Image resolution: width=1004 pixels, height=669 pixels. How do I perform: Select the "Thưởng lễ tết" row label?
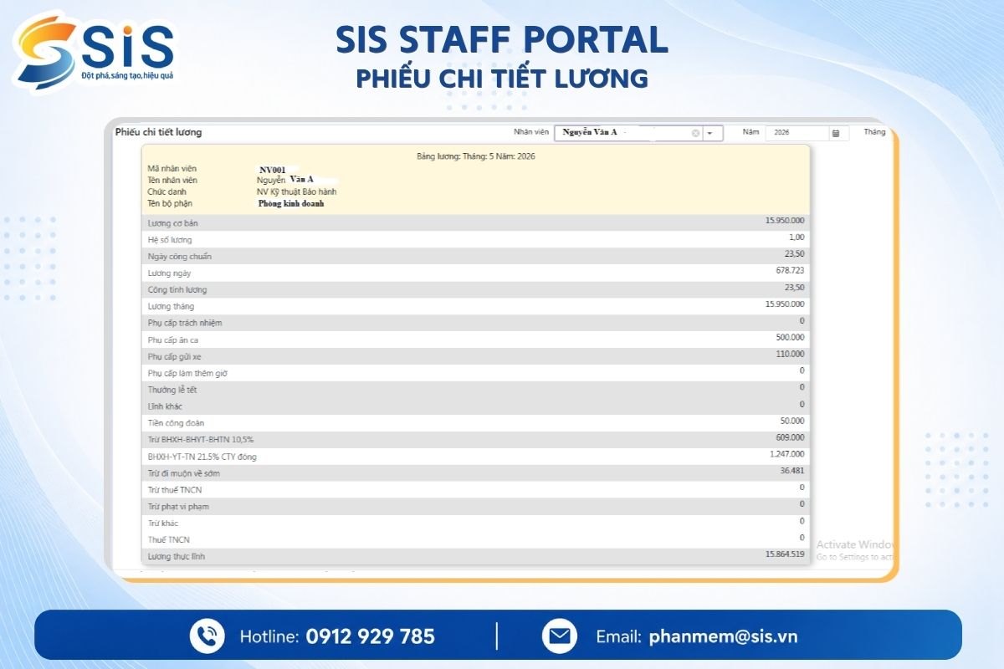click(x=172, y=390)
